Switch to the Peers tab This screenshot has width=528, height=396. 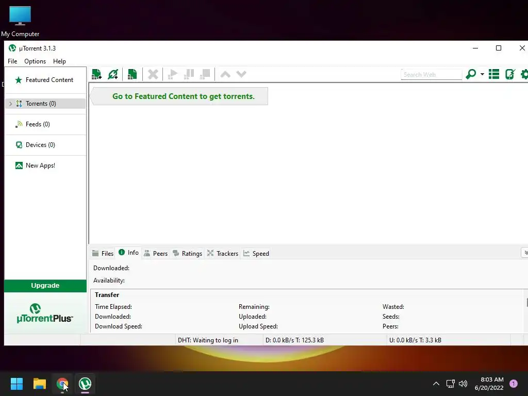pos(156,254)
